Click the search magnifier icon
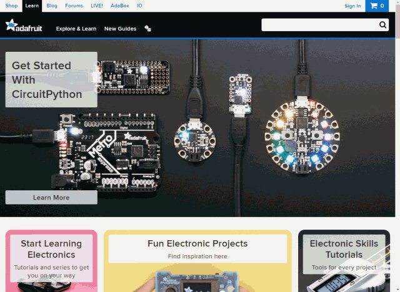 pyautogui.click(x=382, y=25)
